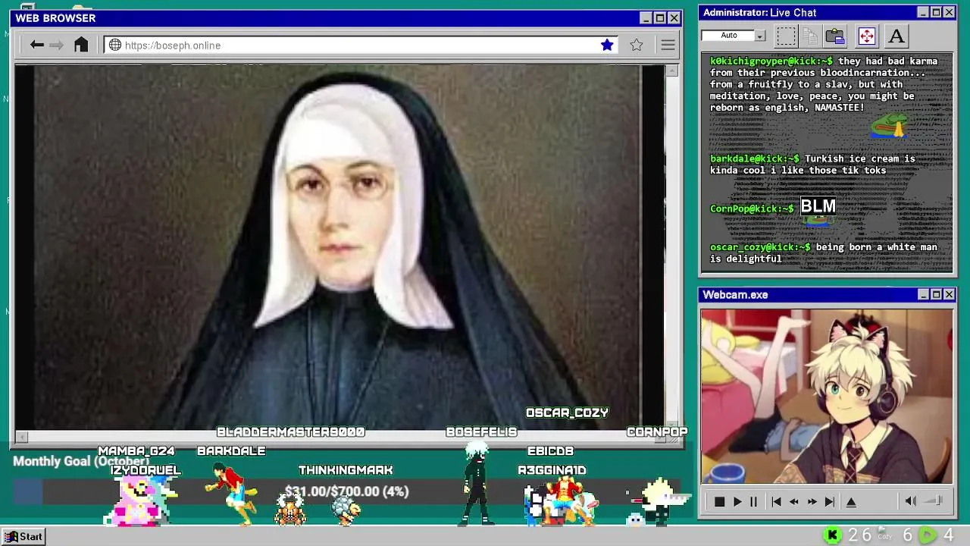Maximize the Live Chat window
970x546 pixels.
click(936, 12)
